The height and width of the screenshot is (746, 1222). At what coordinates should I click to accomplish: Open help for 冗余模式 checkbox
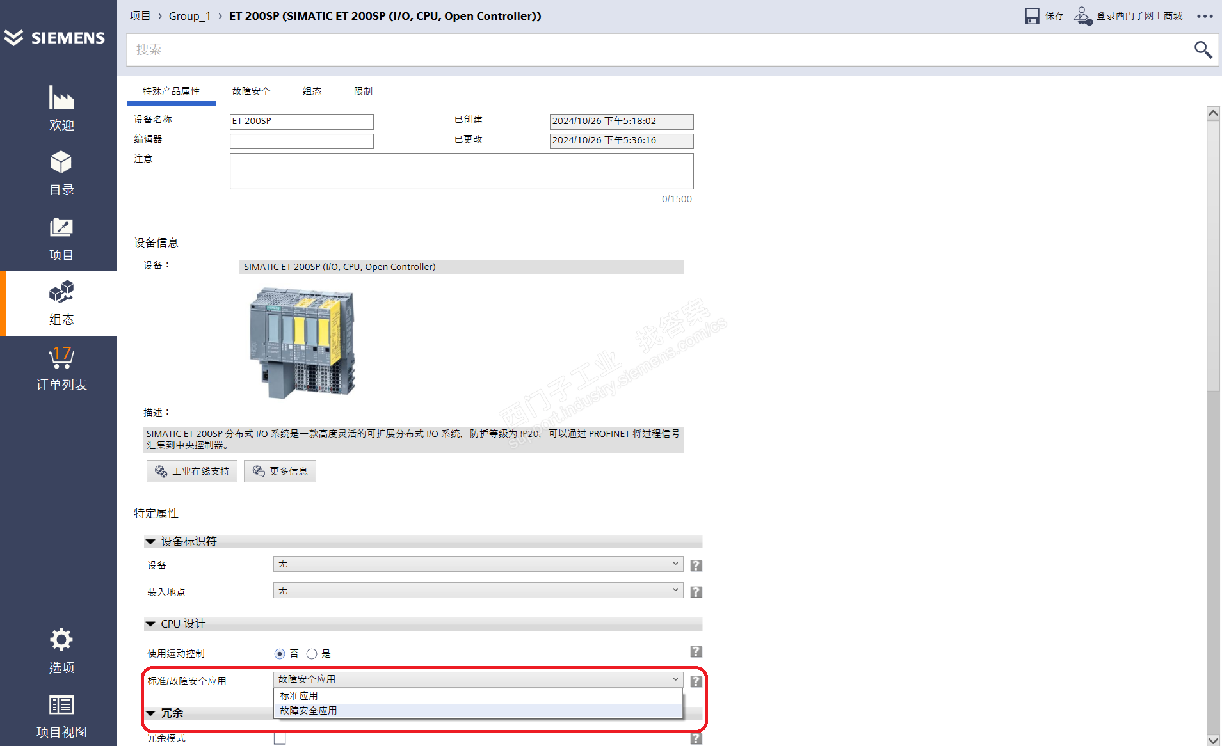(696, 738)
